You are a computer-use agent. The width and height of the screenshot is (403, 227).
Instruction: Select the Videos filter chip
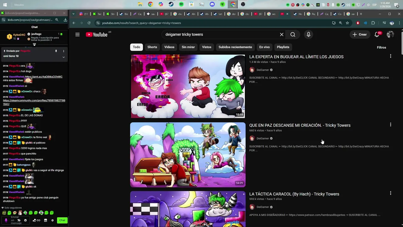tap(169, 47)
